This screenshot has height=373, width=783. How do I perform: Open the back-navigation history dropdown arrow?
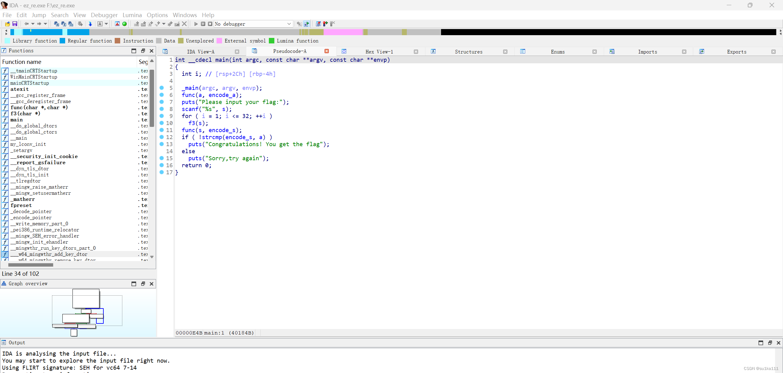pos(33,24)
